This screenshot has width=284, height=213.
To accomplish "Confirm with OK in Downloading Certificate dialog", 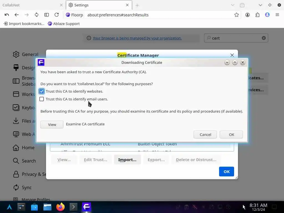I will [x=231, y=135].
